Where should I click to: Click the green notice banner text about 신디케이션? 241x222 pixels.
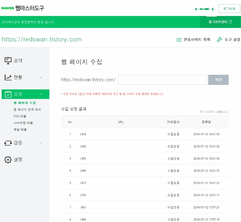pos(28,22)
